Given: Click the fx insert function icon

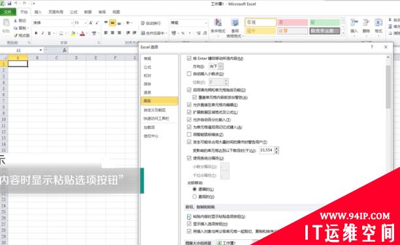Looking at the screenshot, I should pos(65,50).
